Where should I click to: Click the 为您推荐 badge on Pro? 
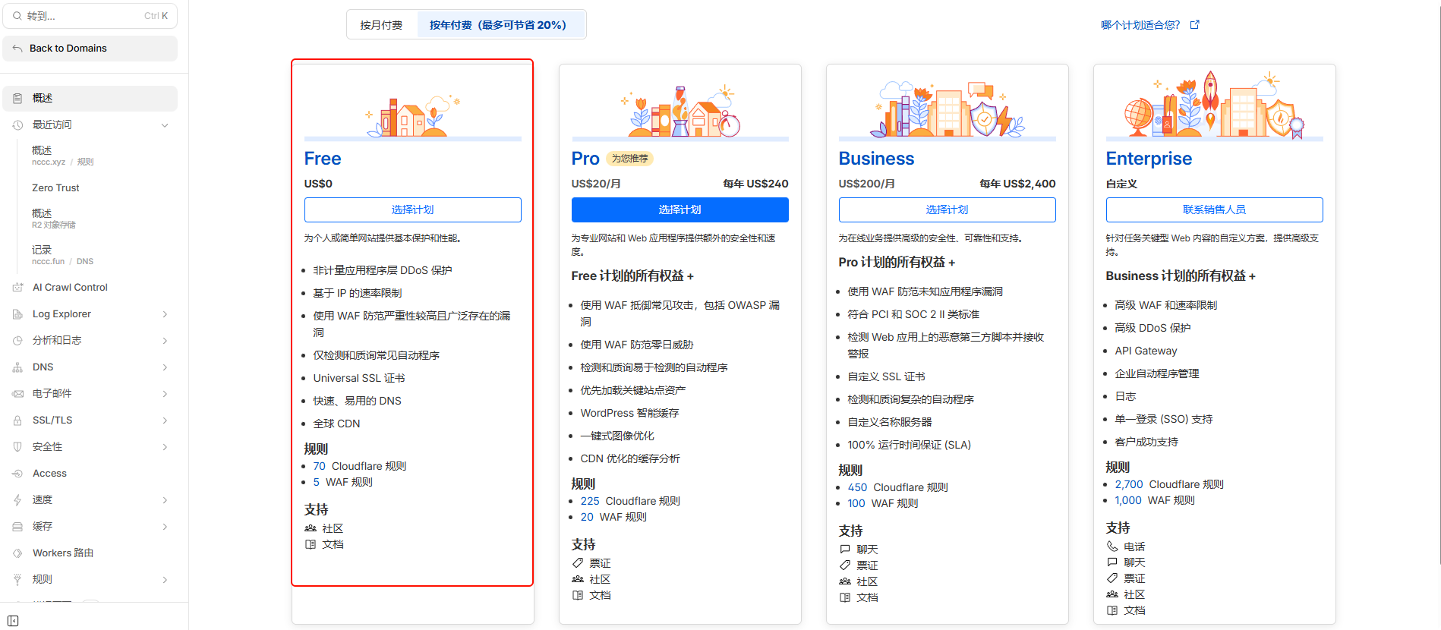pos(630,159)
